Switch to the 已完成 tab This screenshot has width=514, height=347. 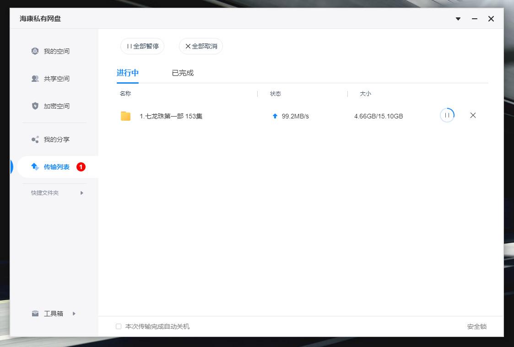pyautogui.click(x=182, y=72)
